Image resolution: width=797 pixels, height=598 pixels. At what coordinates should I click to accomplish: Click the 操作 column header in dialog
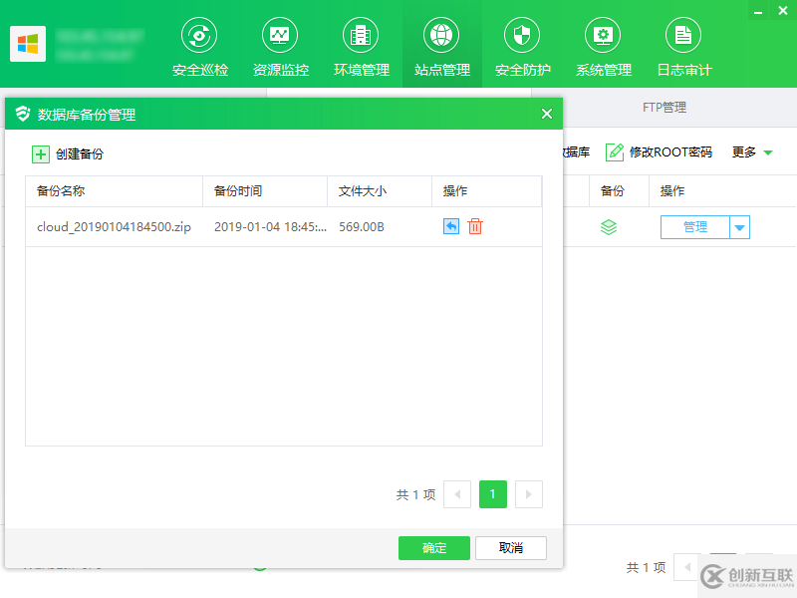coord(486,191)
